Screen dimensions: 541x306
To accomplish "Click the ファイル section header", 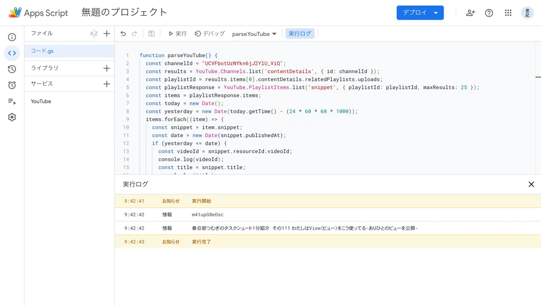I will coord(41,33).
